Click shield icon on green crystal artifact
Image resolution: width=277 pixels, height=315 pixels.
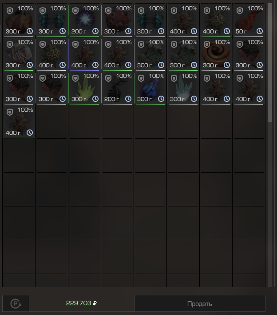(x=75, y=78)
